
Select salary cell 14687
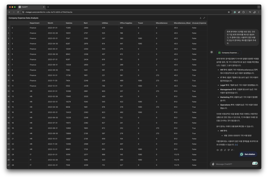pyautogui.click(x=74, y=139)
